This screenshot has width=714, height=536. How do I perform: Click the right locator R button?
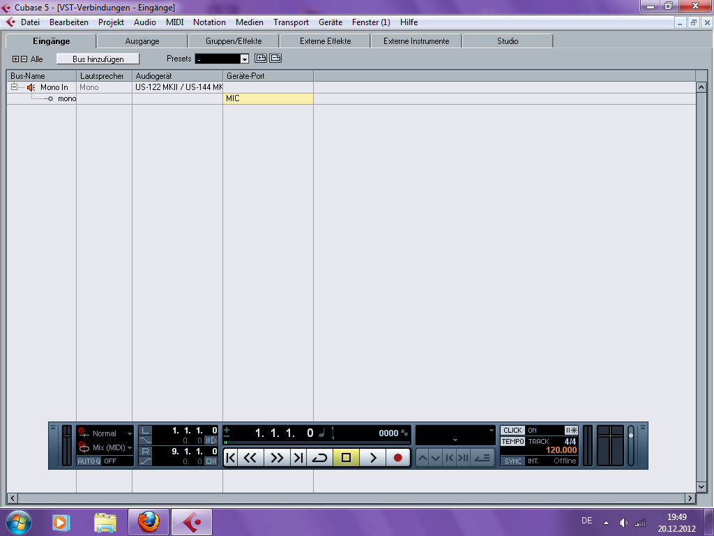tap(145, 452)
